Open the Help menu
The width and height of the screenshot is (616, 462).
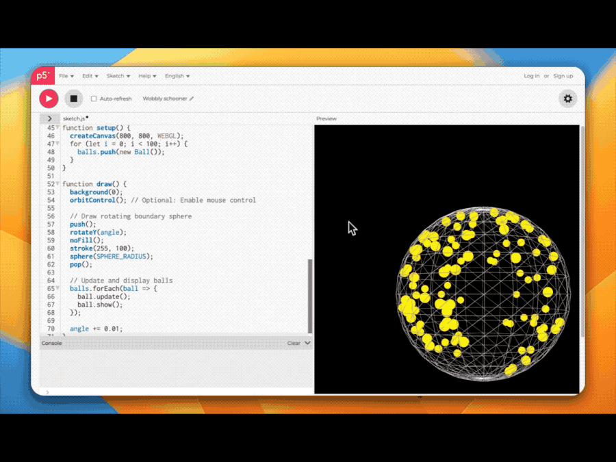(147, 76)
